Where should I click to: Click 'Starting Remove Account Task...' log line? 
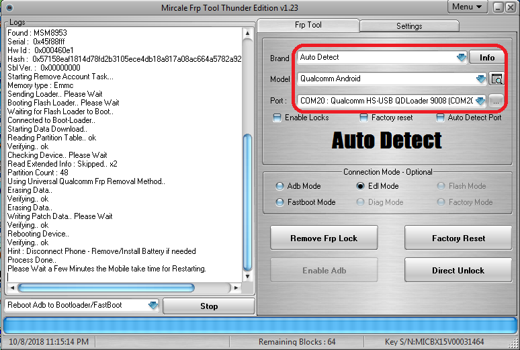coord(60,77)
